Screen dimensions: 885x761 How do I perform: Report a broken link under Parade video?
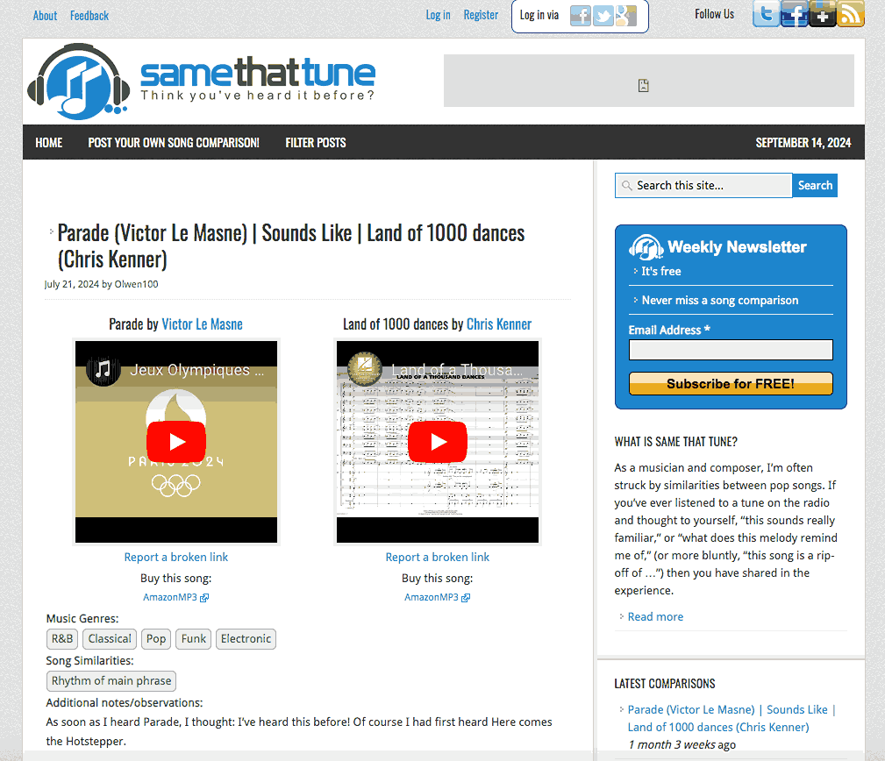176,558
